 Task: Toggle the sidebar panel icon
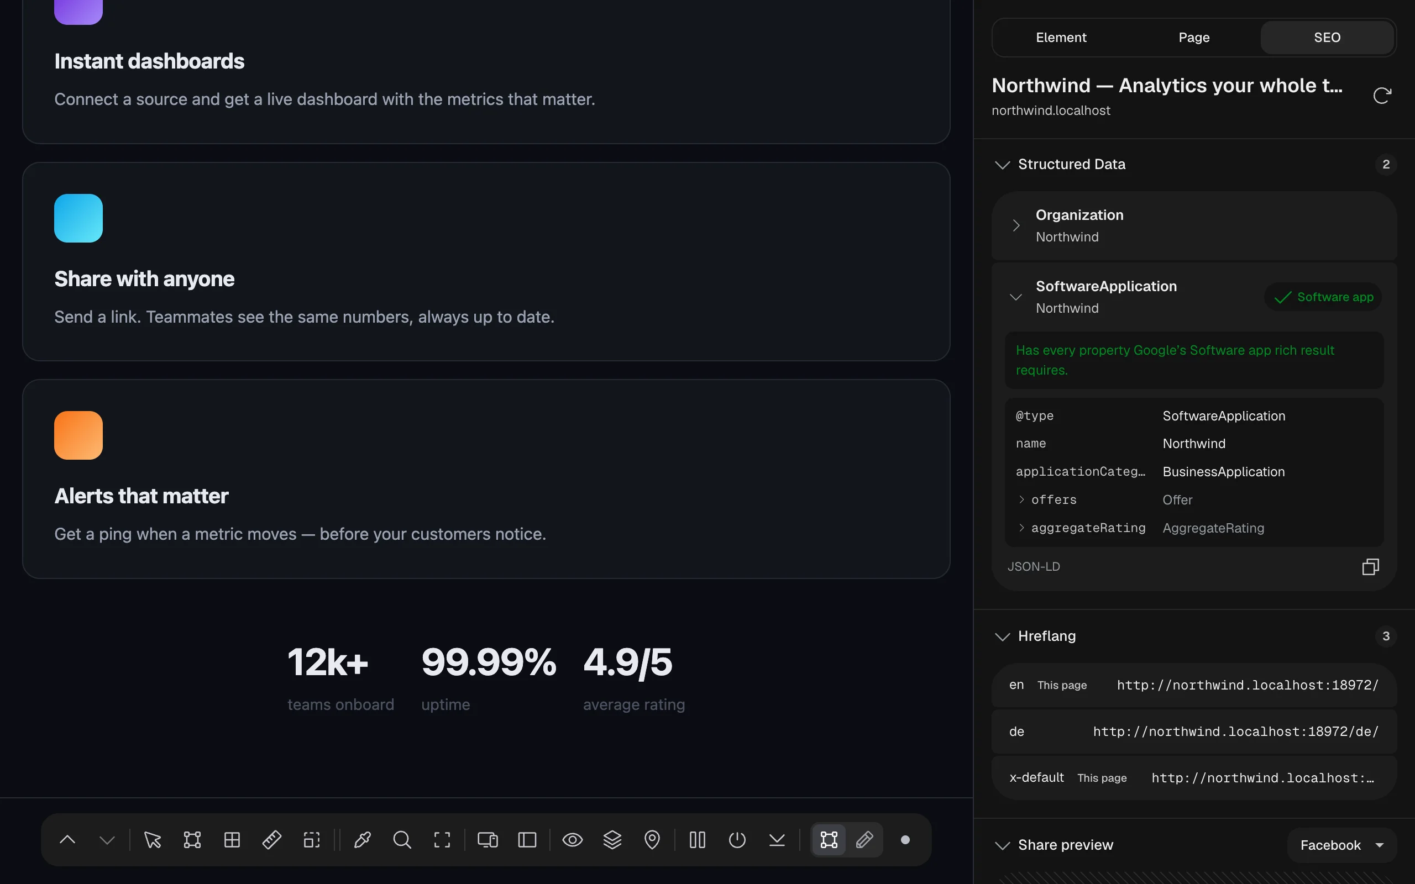coord(527,840)
